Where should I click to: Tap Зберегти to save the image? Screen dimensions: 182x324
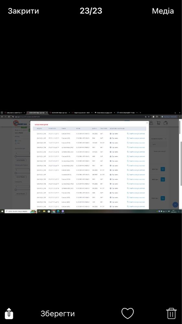[x=58, y=314]
